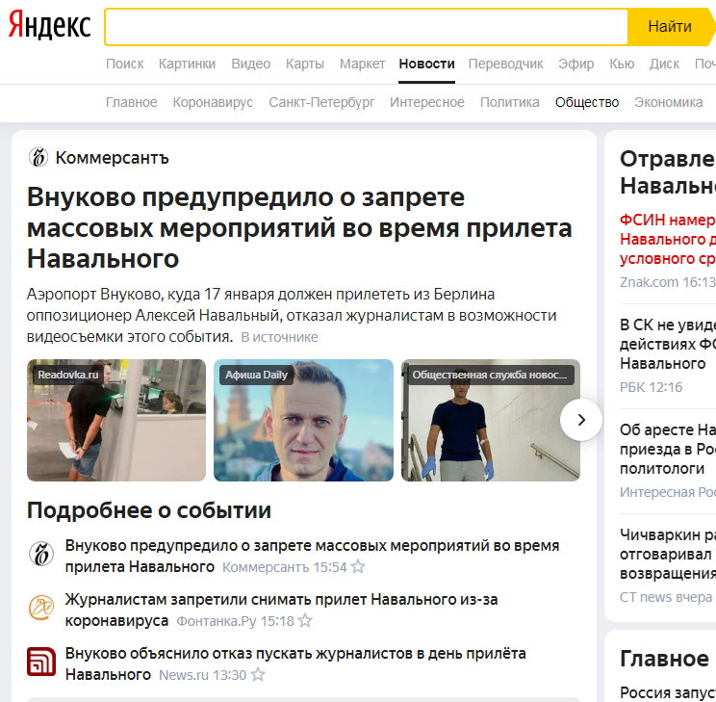The width and height of the screenshot is (716, 702).
Task: Select the Новости tab
Action: (x=426, y=64)
